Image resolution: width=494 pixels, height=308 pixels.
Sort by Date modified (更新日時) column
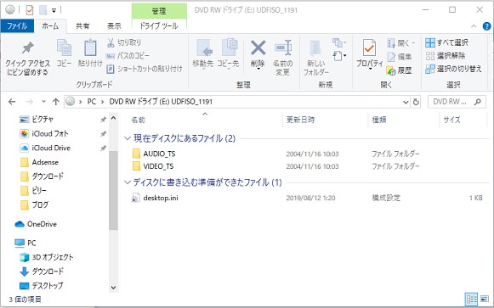click(x=300, y=120)
